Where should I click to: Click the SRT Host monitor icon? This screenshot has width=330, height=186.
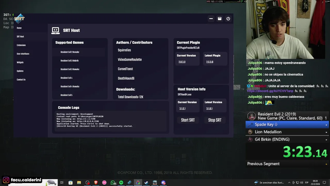click(55, 30)
